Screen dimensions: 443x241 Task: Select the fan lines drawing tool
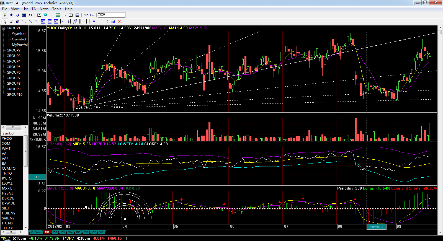click(x=11, y=21)
